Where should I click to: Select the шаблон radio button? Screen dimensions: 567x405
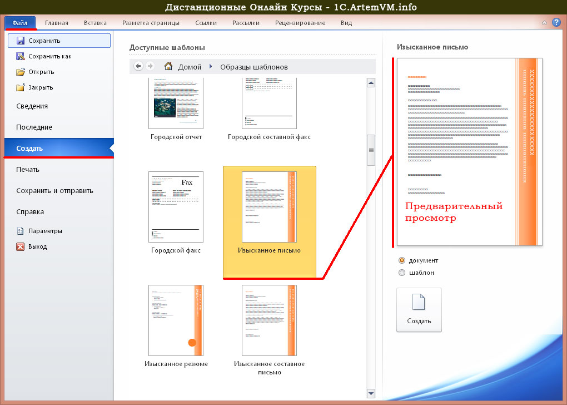(x=402, y=273)
